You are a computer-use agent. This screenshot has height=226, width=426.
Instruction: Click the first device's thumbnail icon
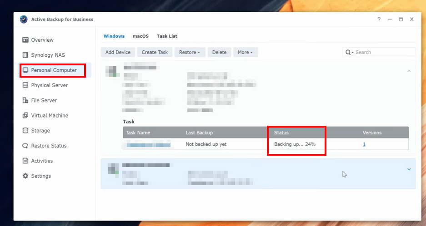(x=112, y=71)
